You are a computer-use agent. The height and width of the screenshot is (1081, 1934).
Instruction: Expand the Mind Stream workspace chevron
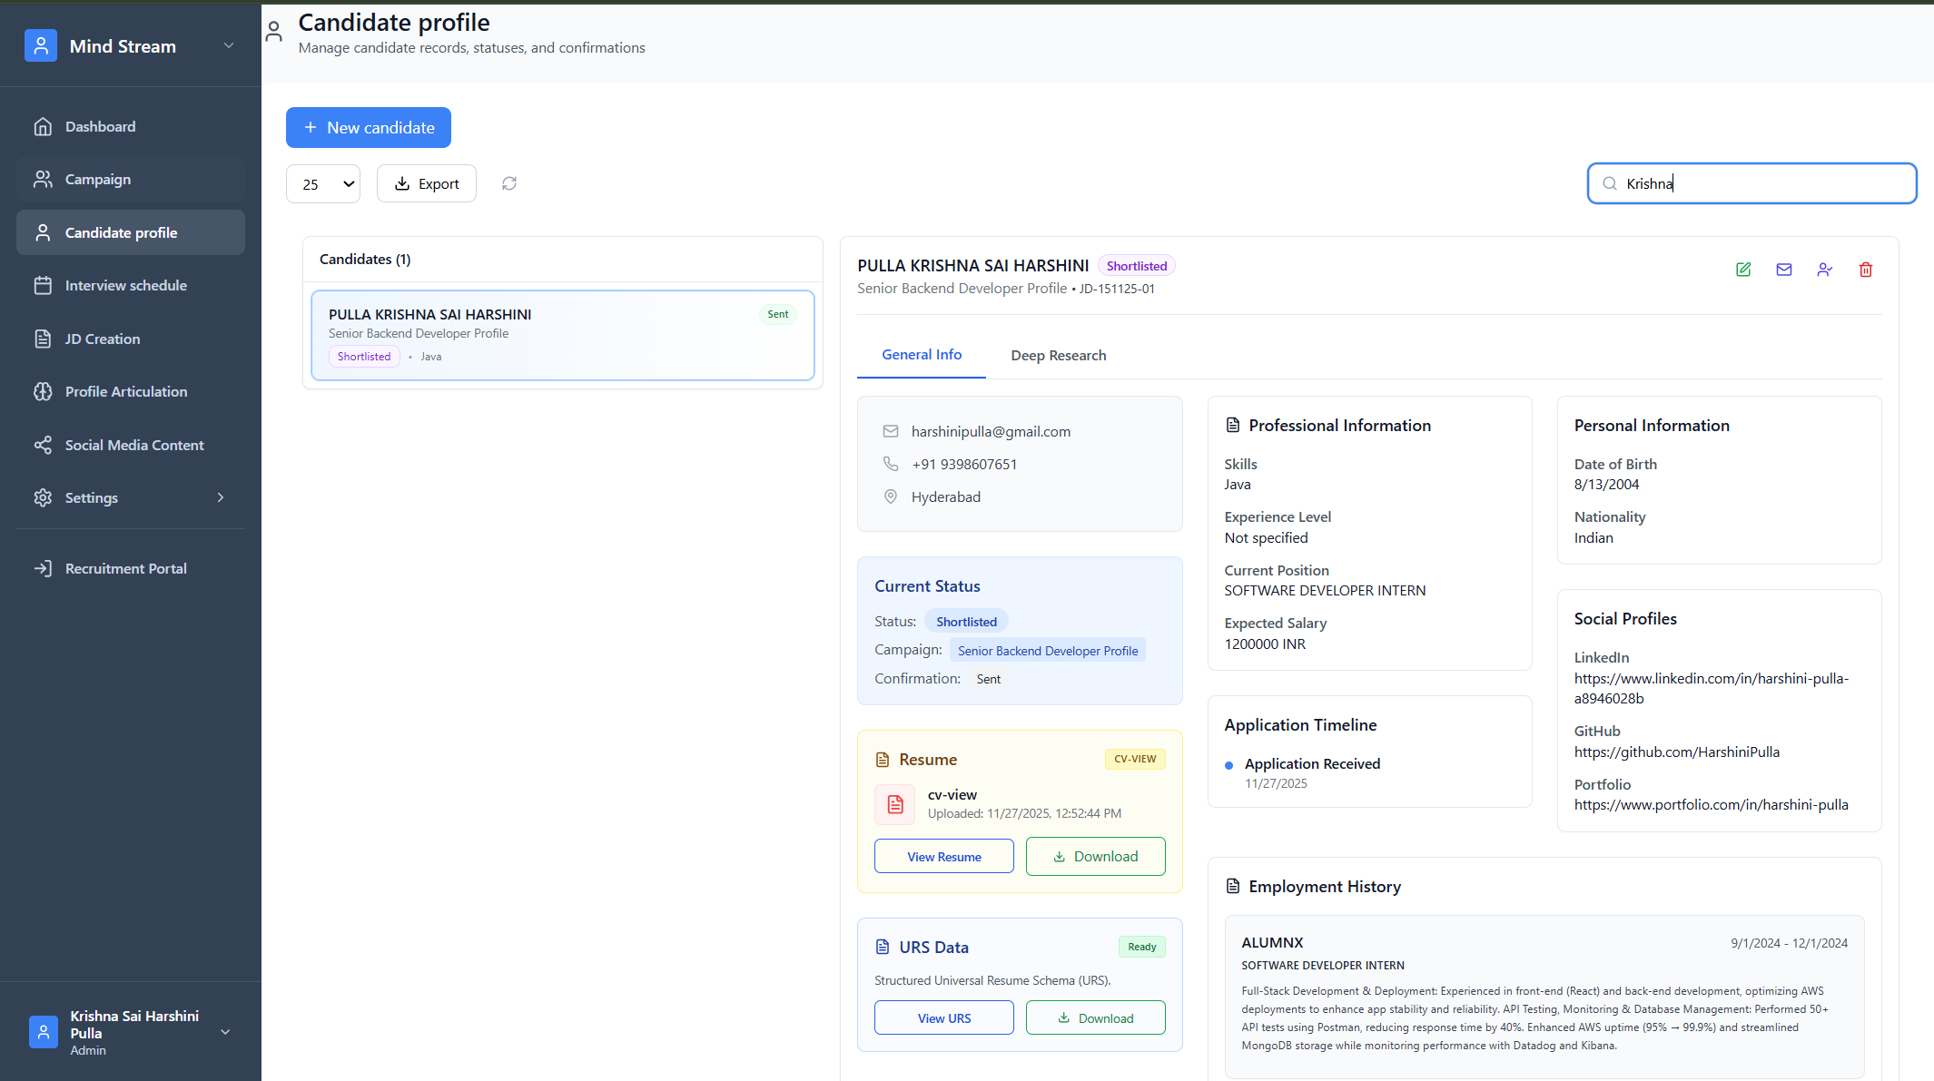click(x=229, y=45)
